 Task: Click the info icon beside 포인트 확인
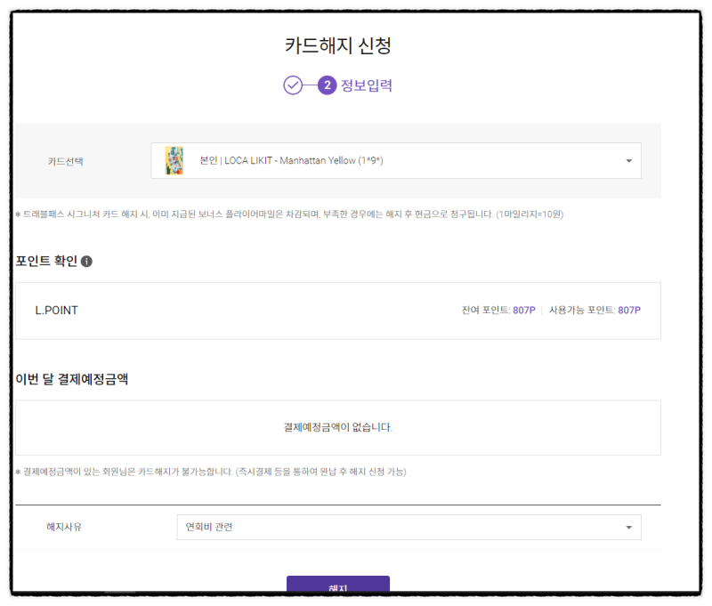pos(86,262)
